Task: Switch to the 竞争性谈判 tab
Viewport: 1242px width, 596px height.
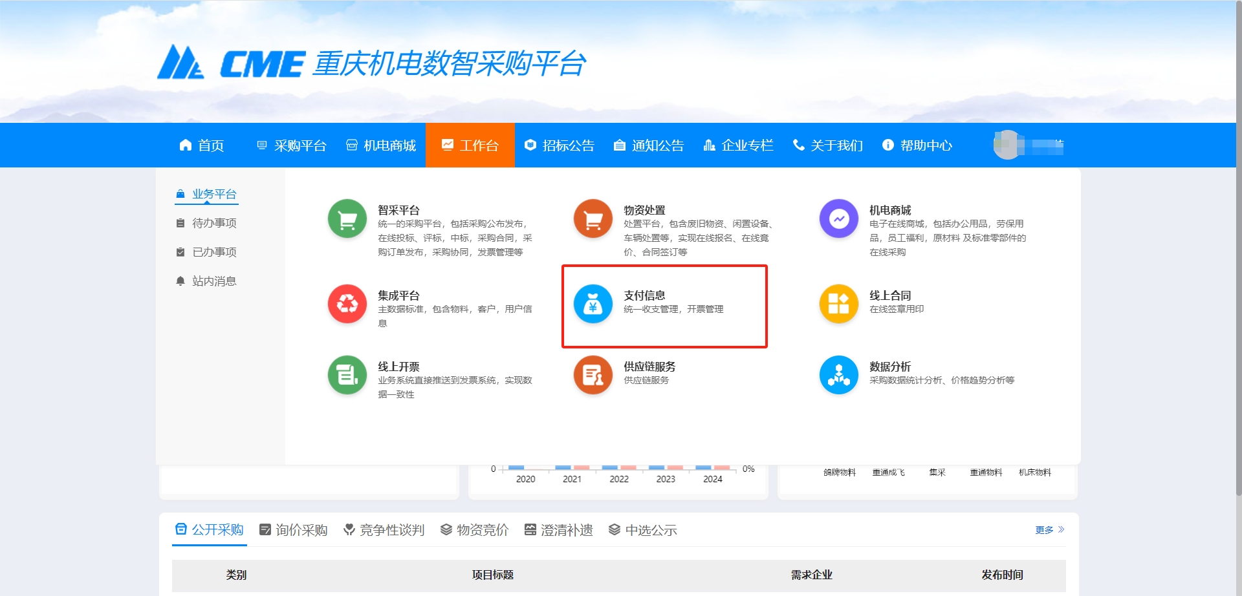Action: tap(384, 530)
